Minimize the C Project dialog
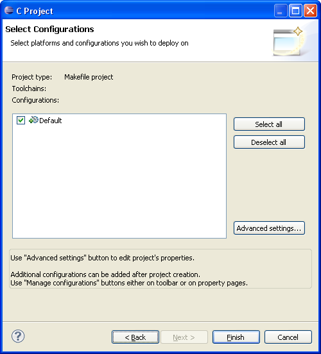The image size is (321, 354). click(281, 10)
